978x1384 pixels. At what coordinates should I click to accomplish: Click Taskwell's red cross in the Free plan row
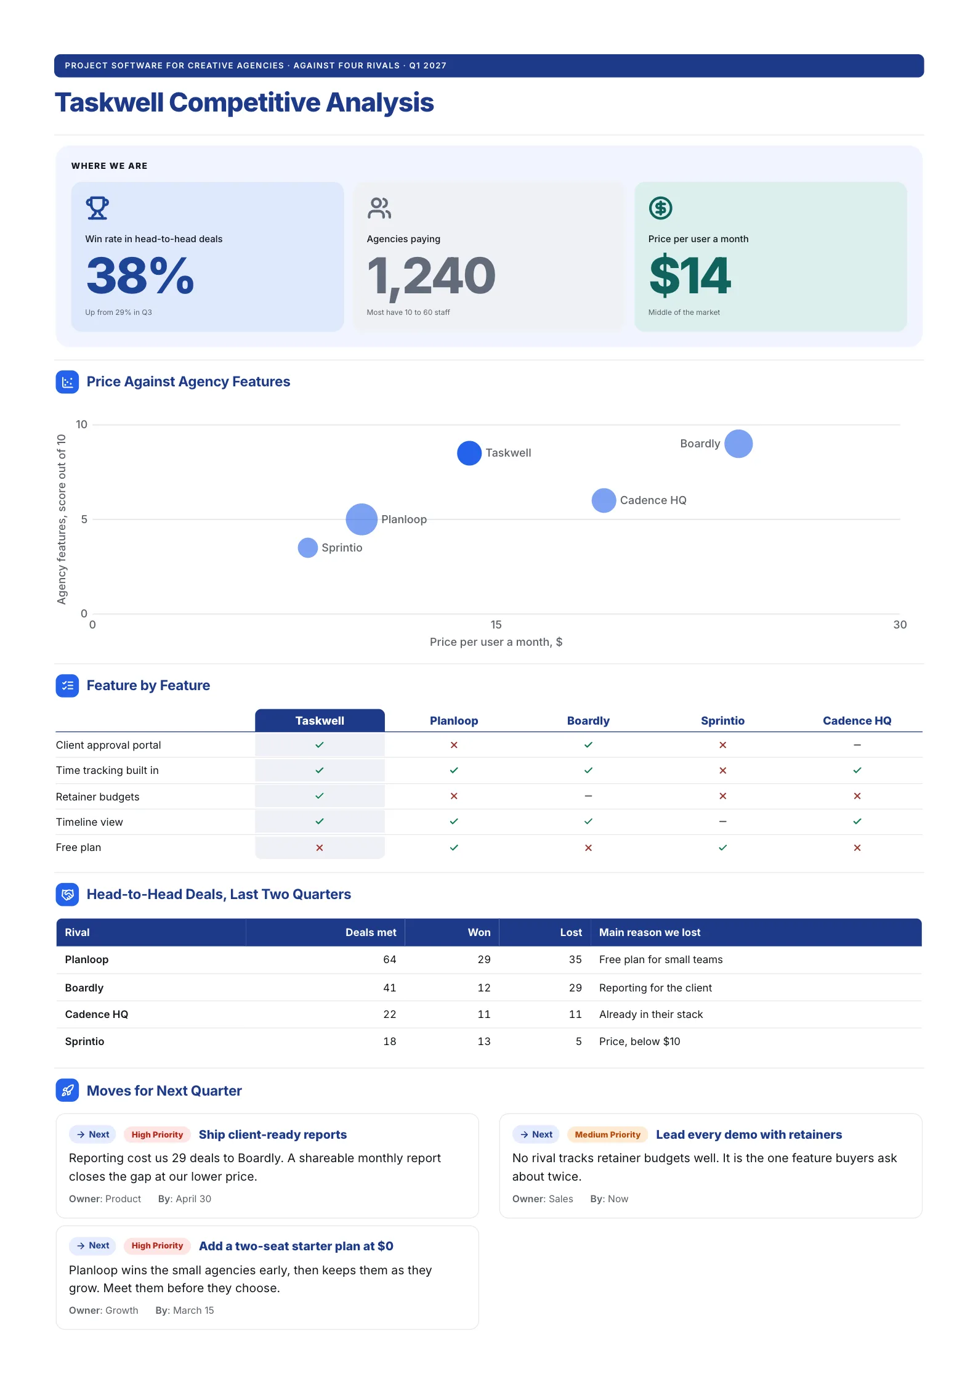click(x=320, y=848)
